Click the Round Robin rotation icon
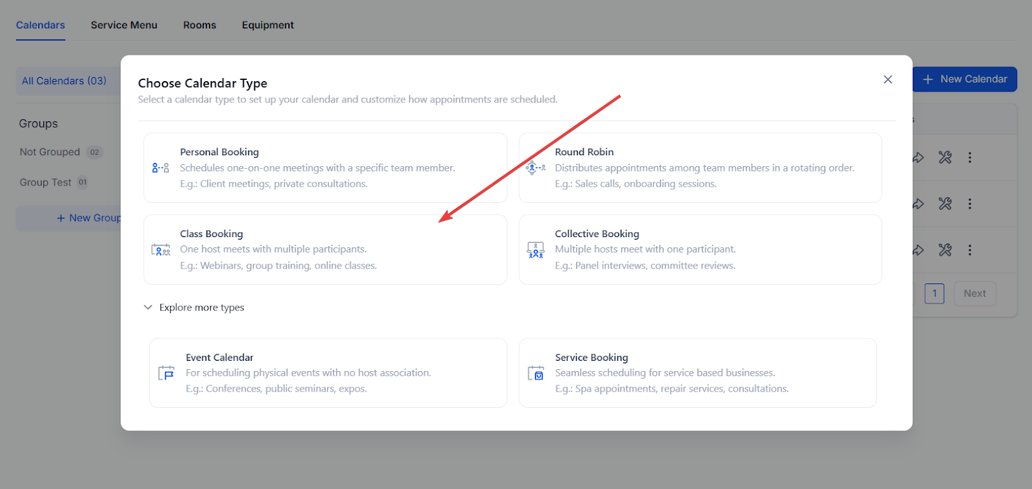Viewport: 1032px width, 489px height. pyautogui.click(x=535, y=168)
